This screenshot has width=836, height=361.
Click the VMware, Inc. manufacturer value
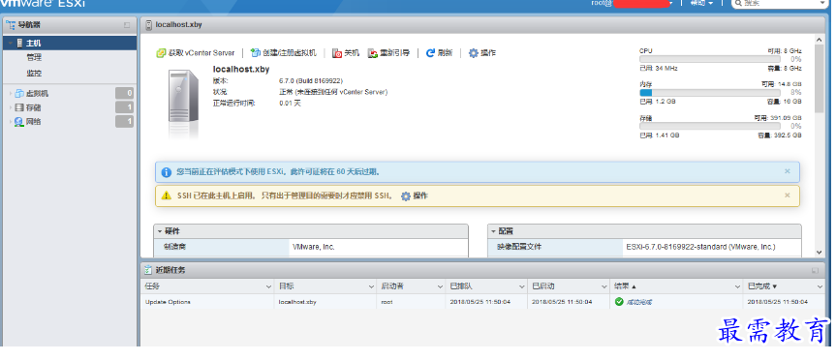point(314,247)
